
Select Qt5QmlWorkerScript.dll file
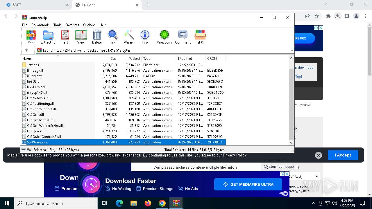tap(124, 126)
